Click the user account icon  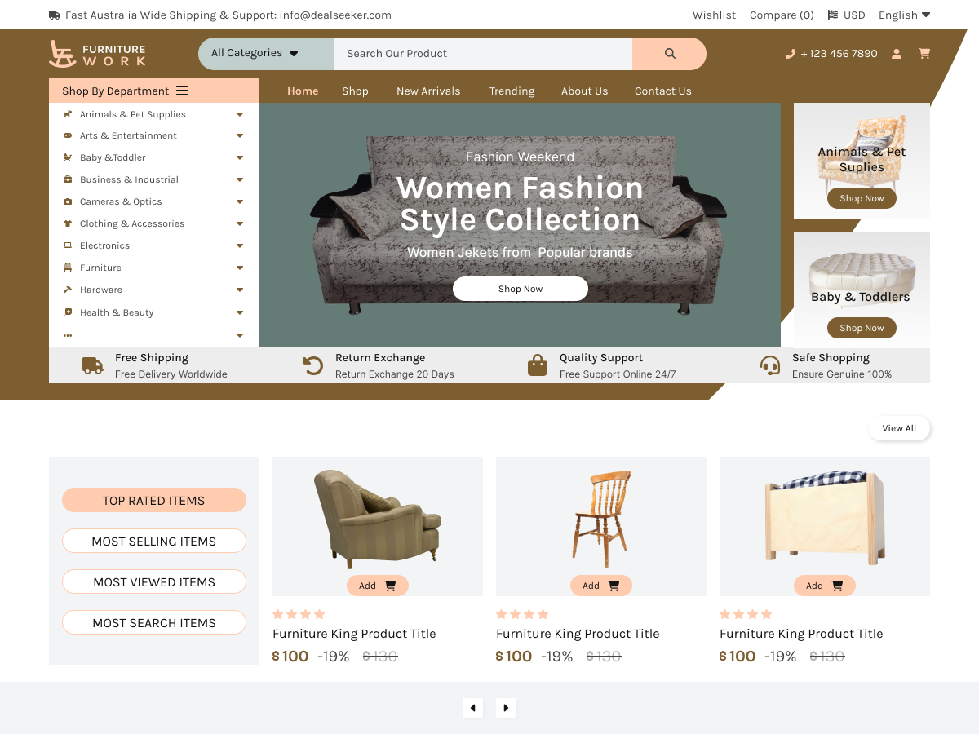click(x=897, y=53)
